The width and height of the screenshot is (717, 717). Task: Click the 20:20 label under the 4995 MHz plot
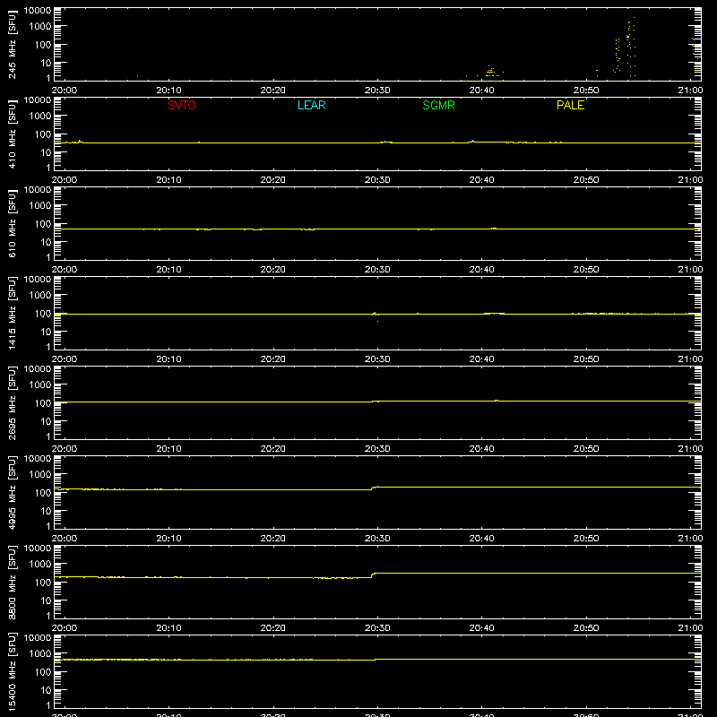(x=273, y=539)
